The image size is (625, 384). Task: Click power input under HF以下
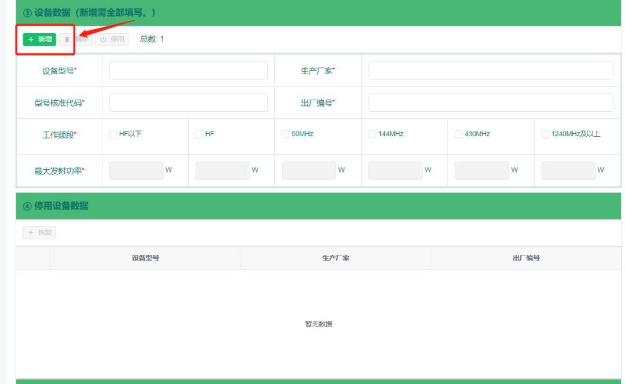(136, 170)
